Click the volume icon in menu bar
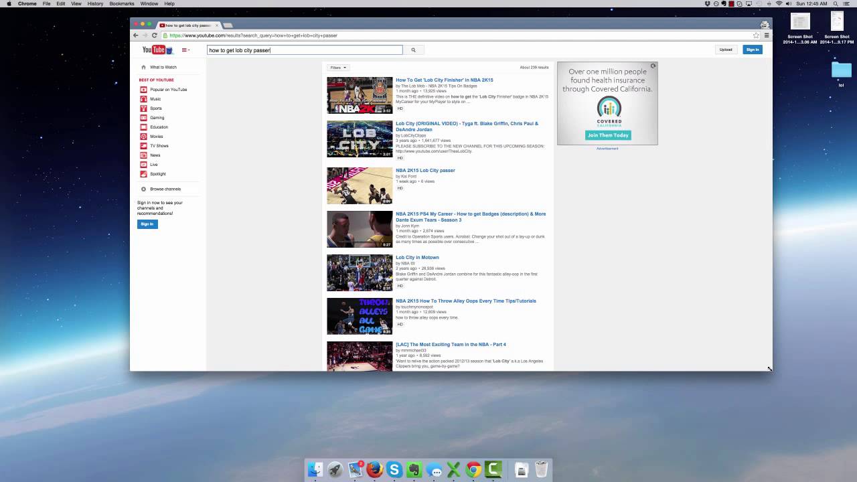This screenshot has height=482, width=857. 788,4
